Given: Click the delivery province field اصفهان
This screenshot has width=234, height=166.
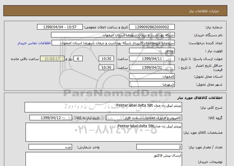Looking at the screenshot, I should click(x=152, y=76).
